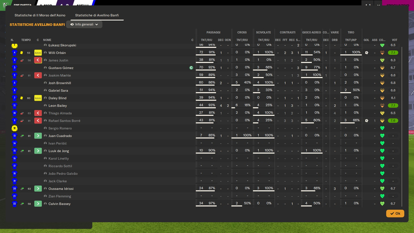Click James Justin's substituted-off red arrow

pos(38,60)
